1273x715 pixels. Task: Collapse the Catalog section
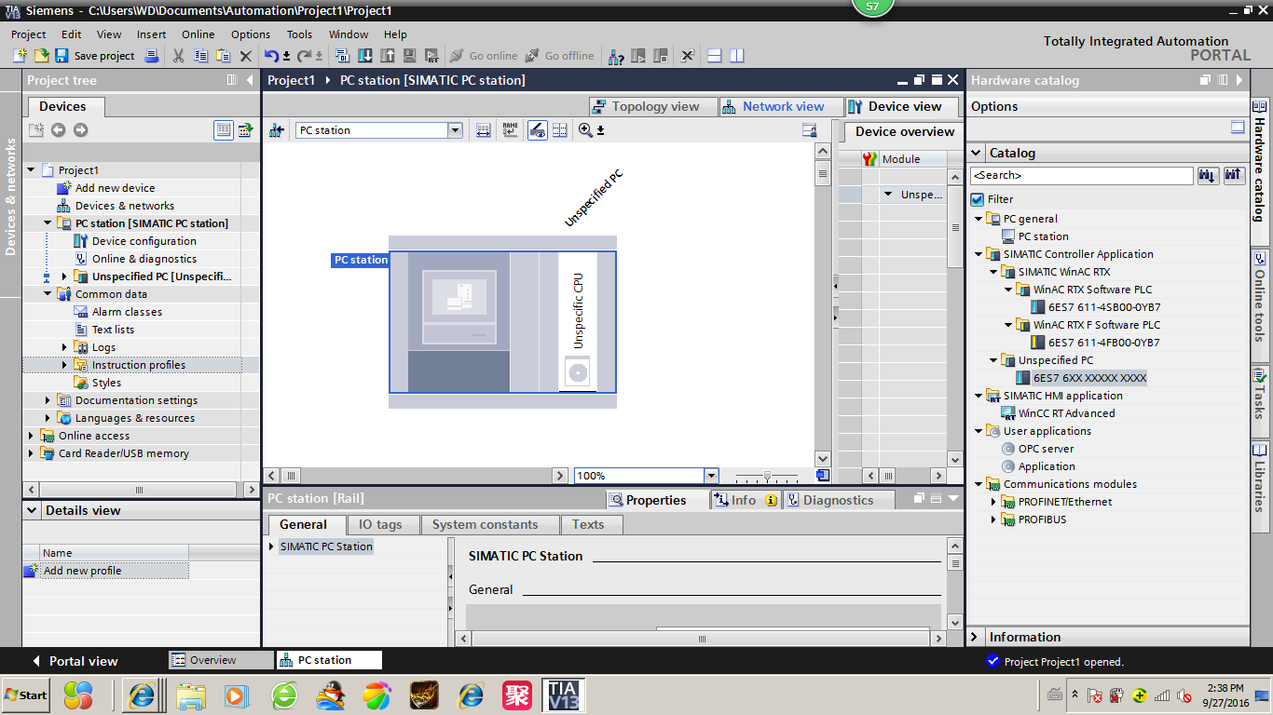(x=976, y=153)
